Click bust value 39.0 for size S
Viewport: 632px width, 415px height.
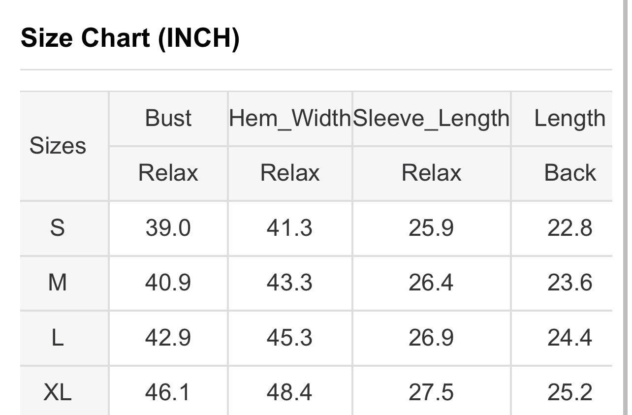click(168, 228)
